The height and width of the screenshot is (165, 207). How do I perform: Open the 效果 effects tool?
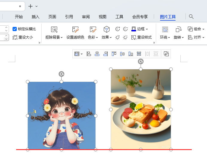click(x=106, y=29)
